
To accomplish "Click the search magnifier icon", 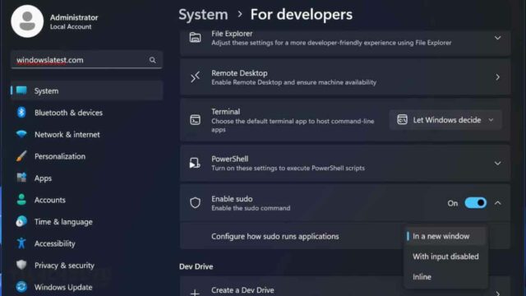I will (x=153, y=60).
